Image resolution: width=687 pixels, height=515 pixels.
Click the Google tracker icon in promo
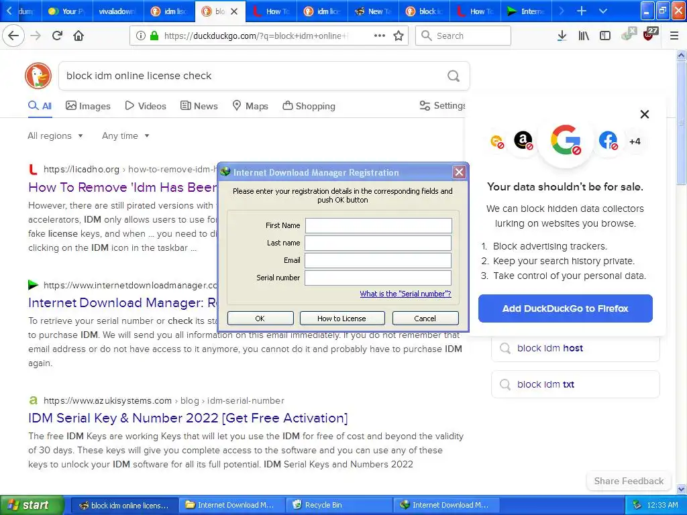[566, 140]
